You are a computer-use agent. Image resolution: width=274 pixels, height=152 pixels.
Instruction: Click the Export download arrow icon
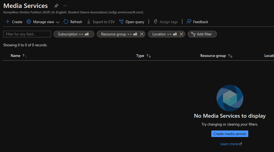(x=89, y=22)
